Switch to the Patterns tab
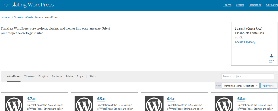The height and width of the screenshot is (111, 278). tap(57, 76)
